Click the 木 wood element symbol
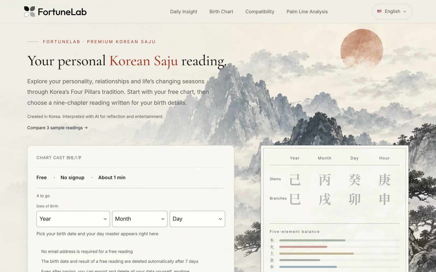 point(272,240)
